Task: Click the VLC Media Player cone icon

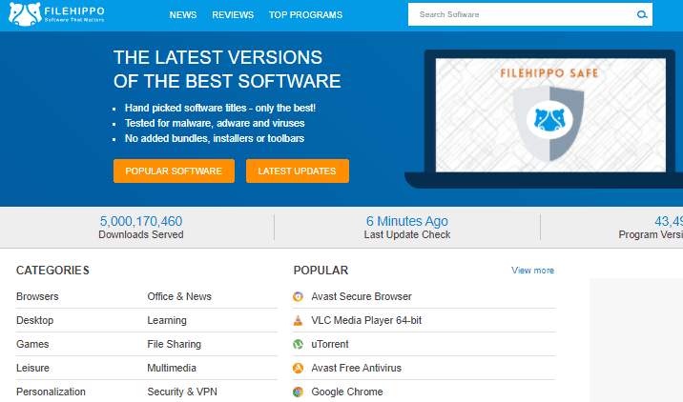Action: coord(298,321)
